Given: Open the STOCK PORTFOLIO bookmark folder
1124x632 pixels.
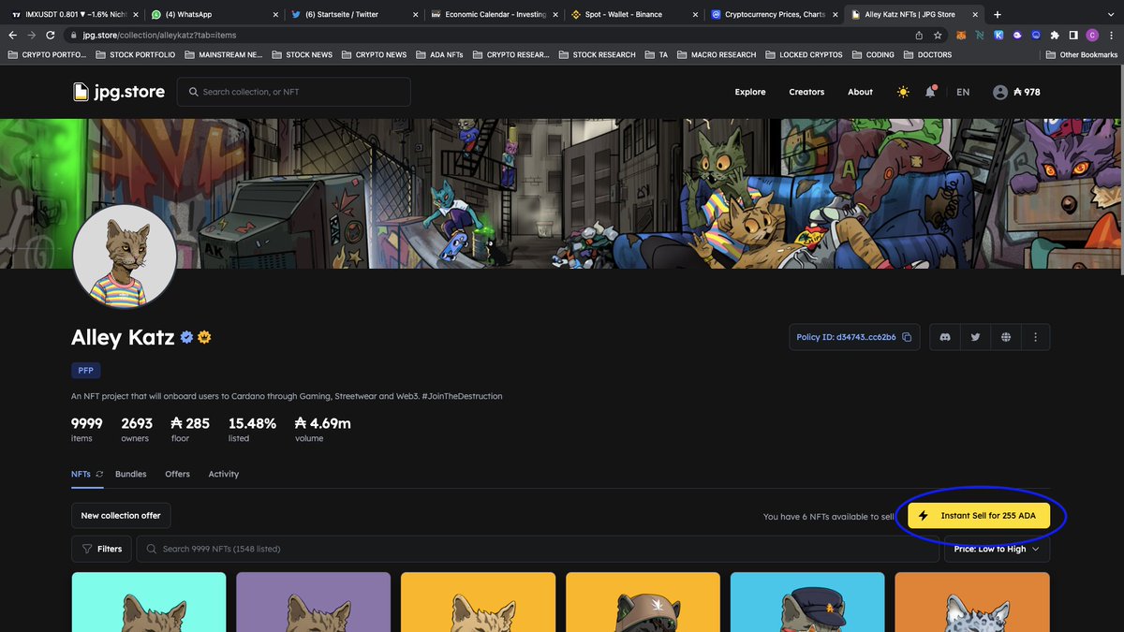Looking at the screenshot, I should point(135,54).
